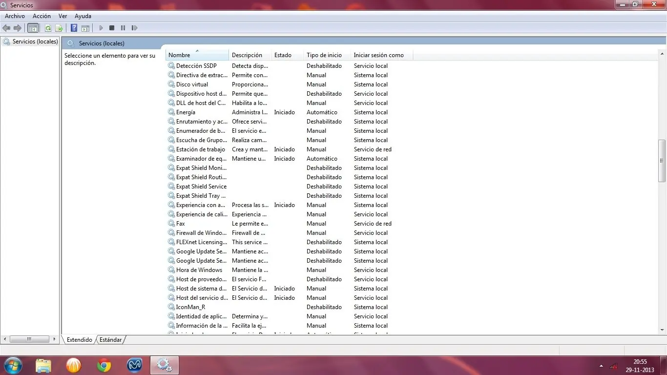667x375 pixels.
Task: Select the Escucha de Grupo... service
Action: (201, 140)
